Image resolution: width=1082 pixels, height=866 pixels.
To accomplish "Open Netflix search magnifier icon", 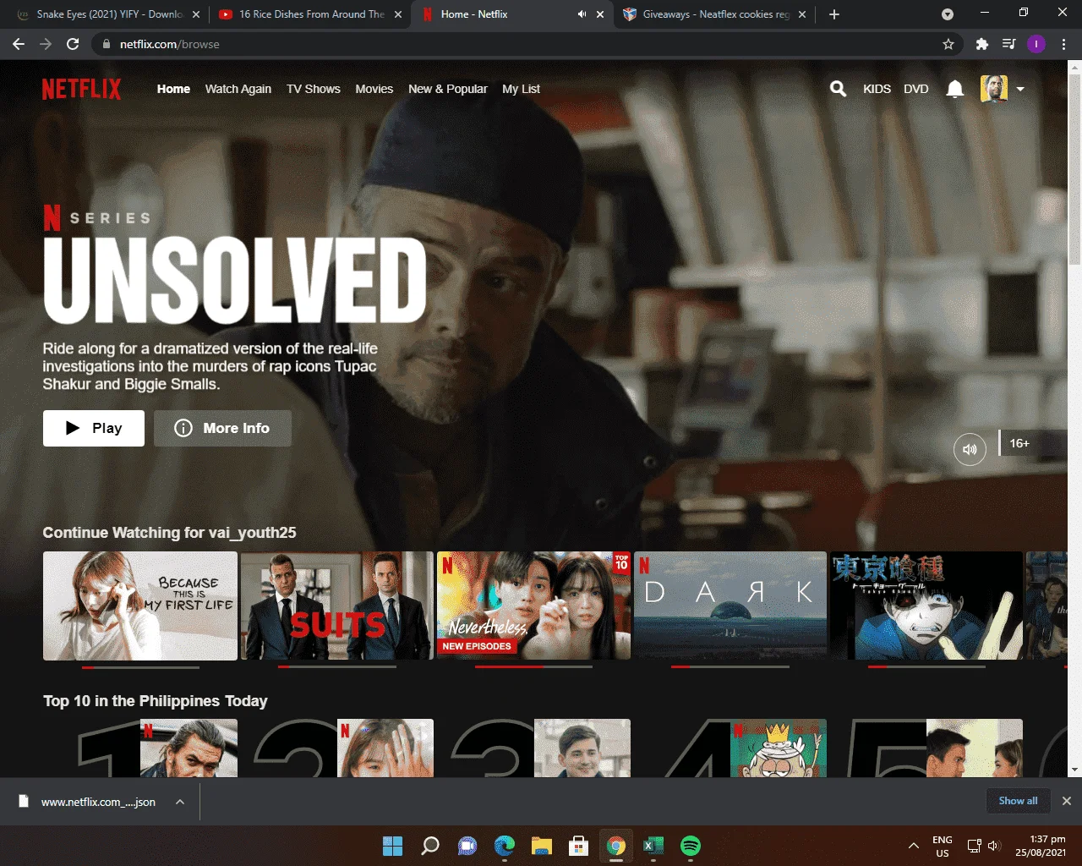I will coord(838,89).
